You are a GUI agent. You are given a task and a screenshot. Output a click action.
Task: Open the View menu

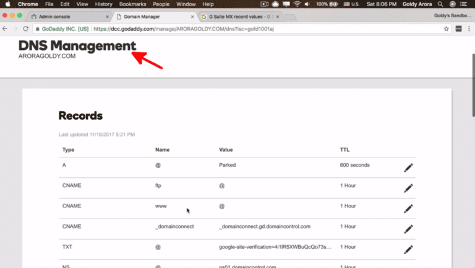click(82, 4)
